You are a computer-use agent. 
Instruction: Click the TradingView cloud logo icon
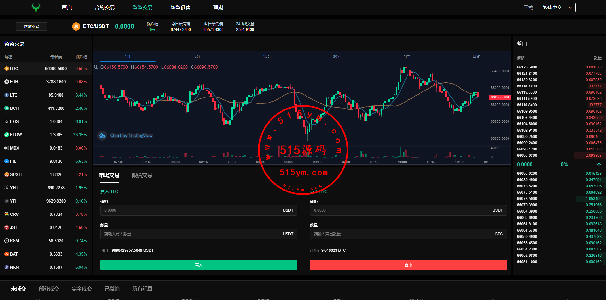coord(102,136)
